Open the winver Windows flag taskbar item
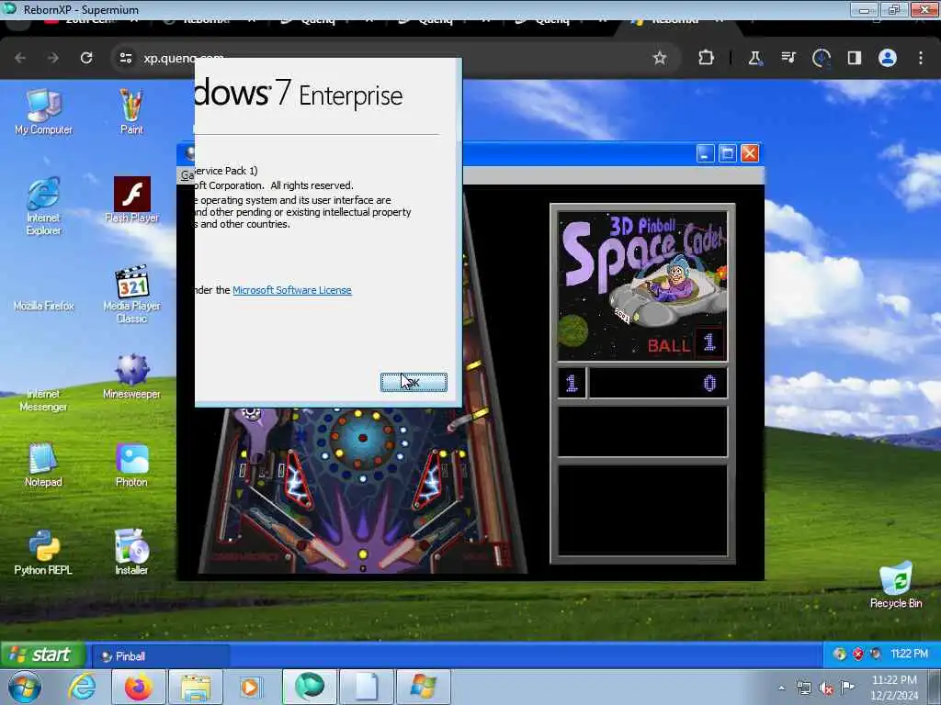This screenshot has width=941, height=705. pyautogui.click(x=424, y=687)
